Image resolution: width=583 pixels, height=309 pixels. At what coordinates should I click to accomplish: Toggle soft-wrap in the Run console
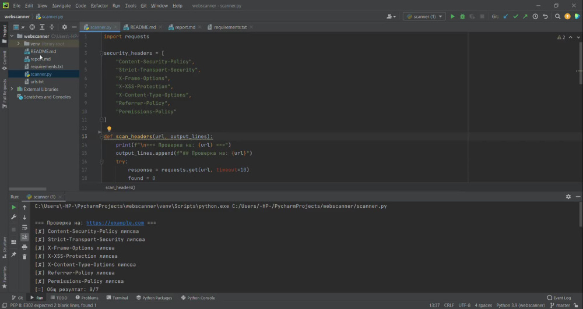tap(24, 228)
